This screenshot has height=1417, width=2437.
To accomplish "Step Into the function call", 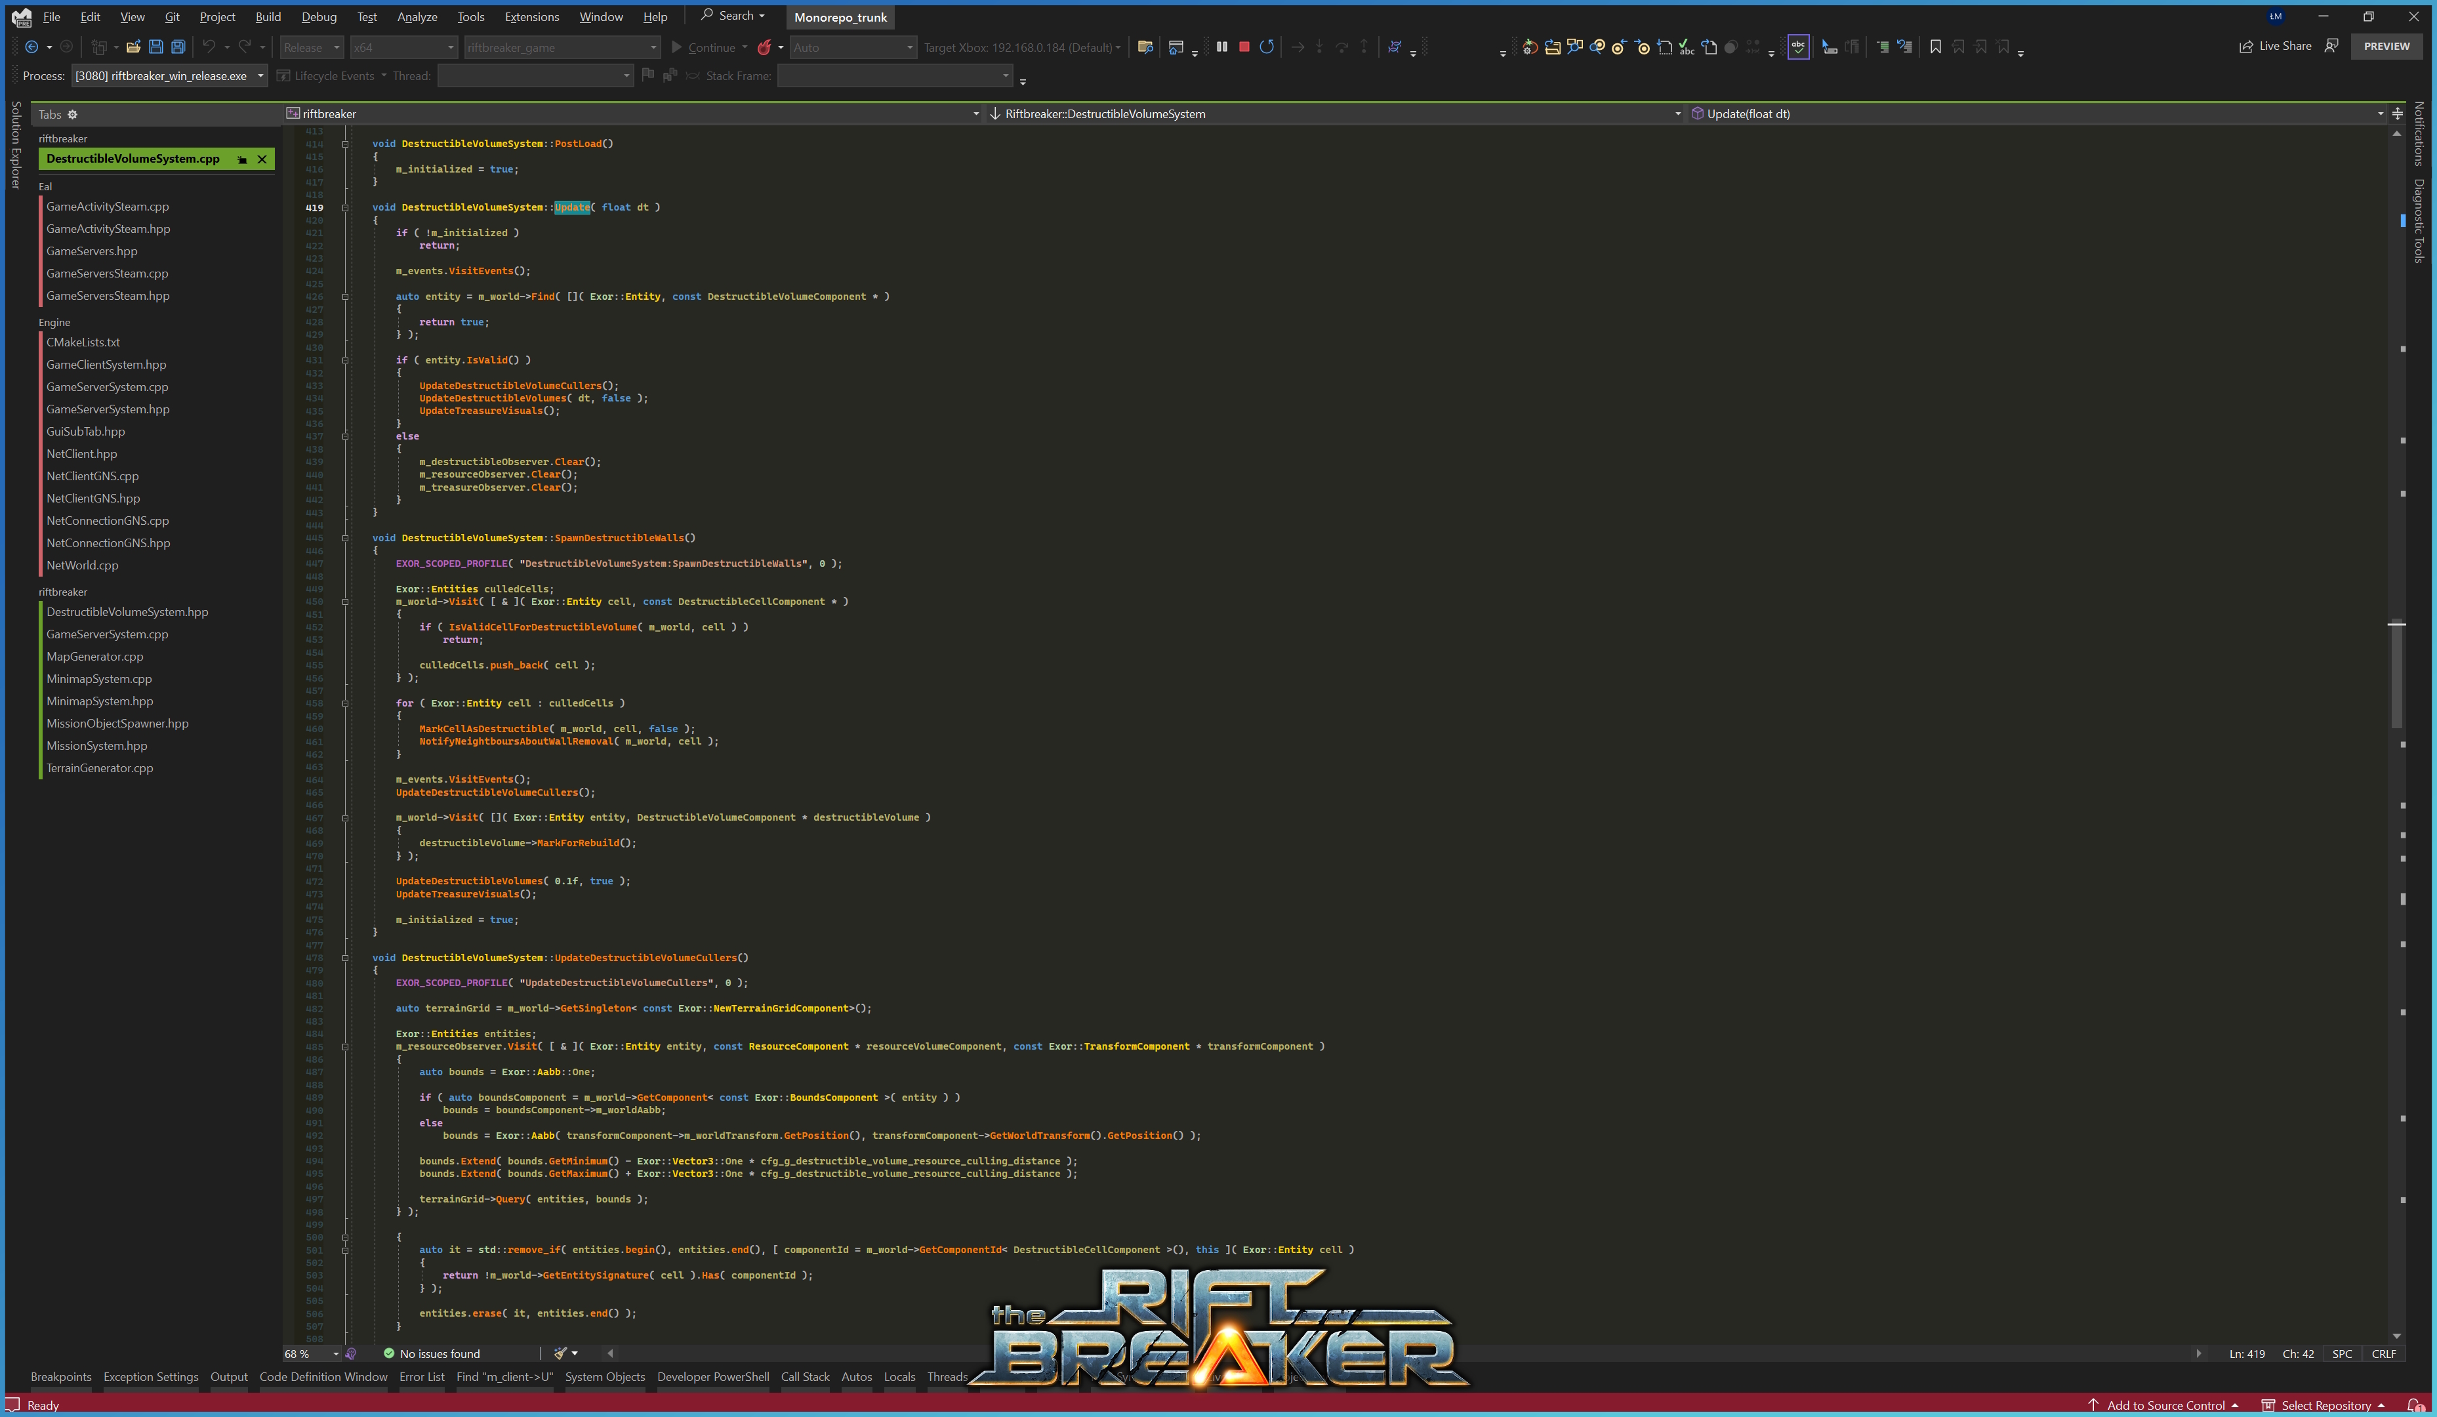I will pyautogui.click(x=1318, y=47).
